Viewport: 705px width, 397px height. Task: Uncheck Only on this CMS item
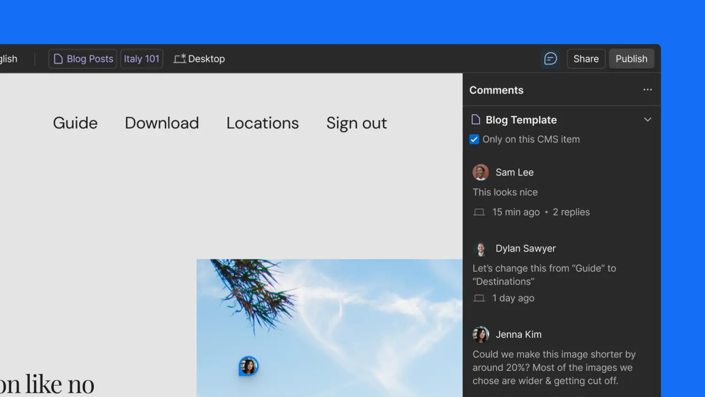[x=474, y=139]
